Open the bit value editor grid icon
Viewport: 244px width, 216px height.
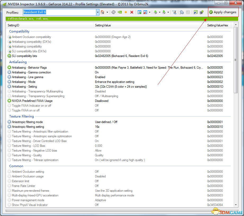click(x=188, y=12)
